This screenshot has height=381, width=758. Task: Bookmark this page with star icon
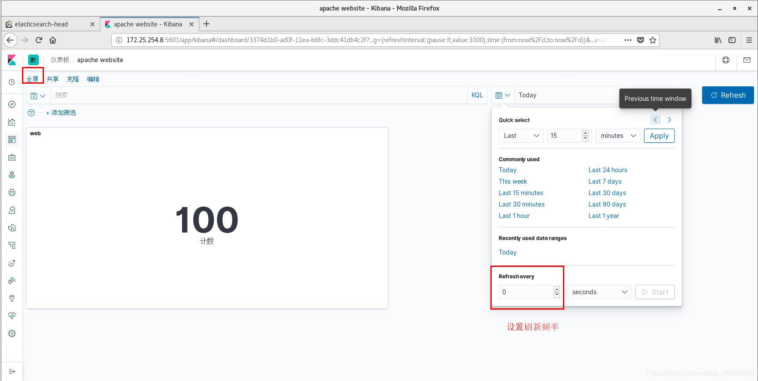[x=653, y=40]
